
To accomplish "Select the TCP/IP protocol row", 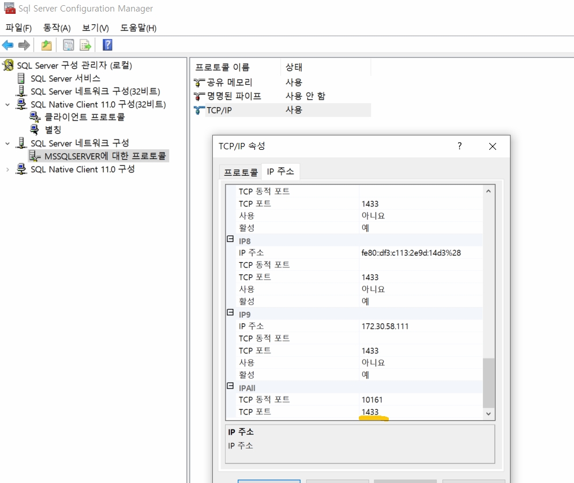I will click(282, 110).
